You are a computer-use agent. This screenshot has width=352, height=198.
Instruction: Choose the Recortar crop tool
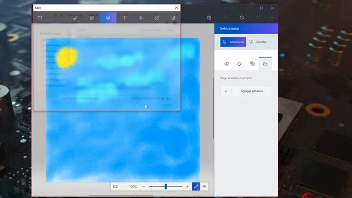258,42
